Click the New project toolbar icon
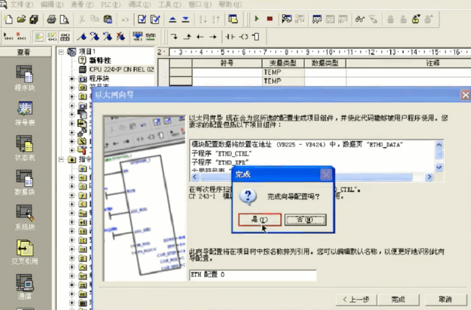This screenshot has width=471, height=310. pos(8,19)
